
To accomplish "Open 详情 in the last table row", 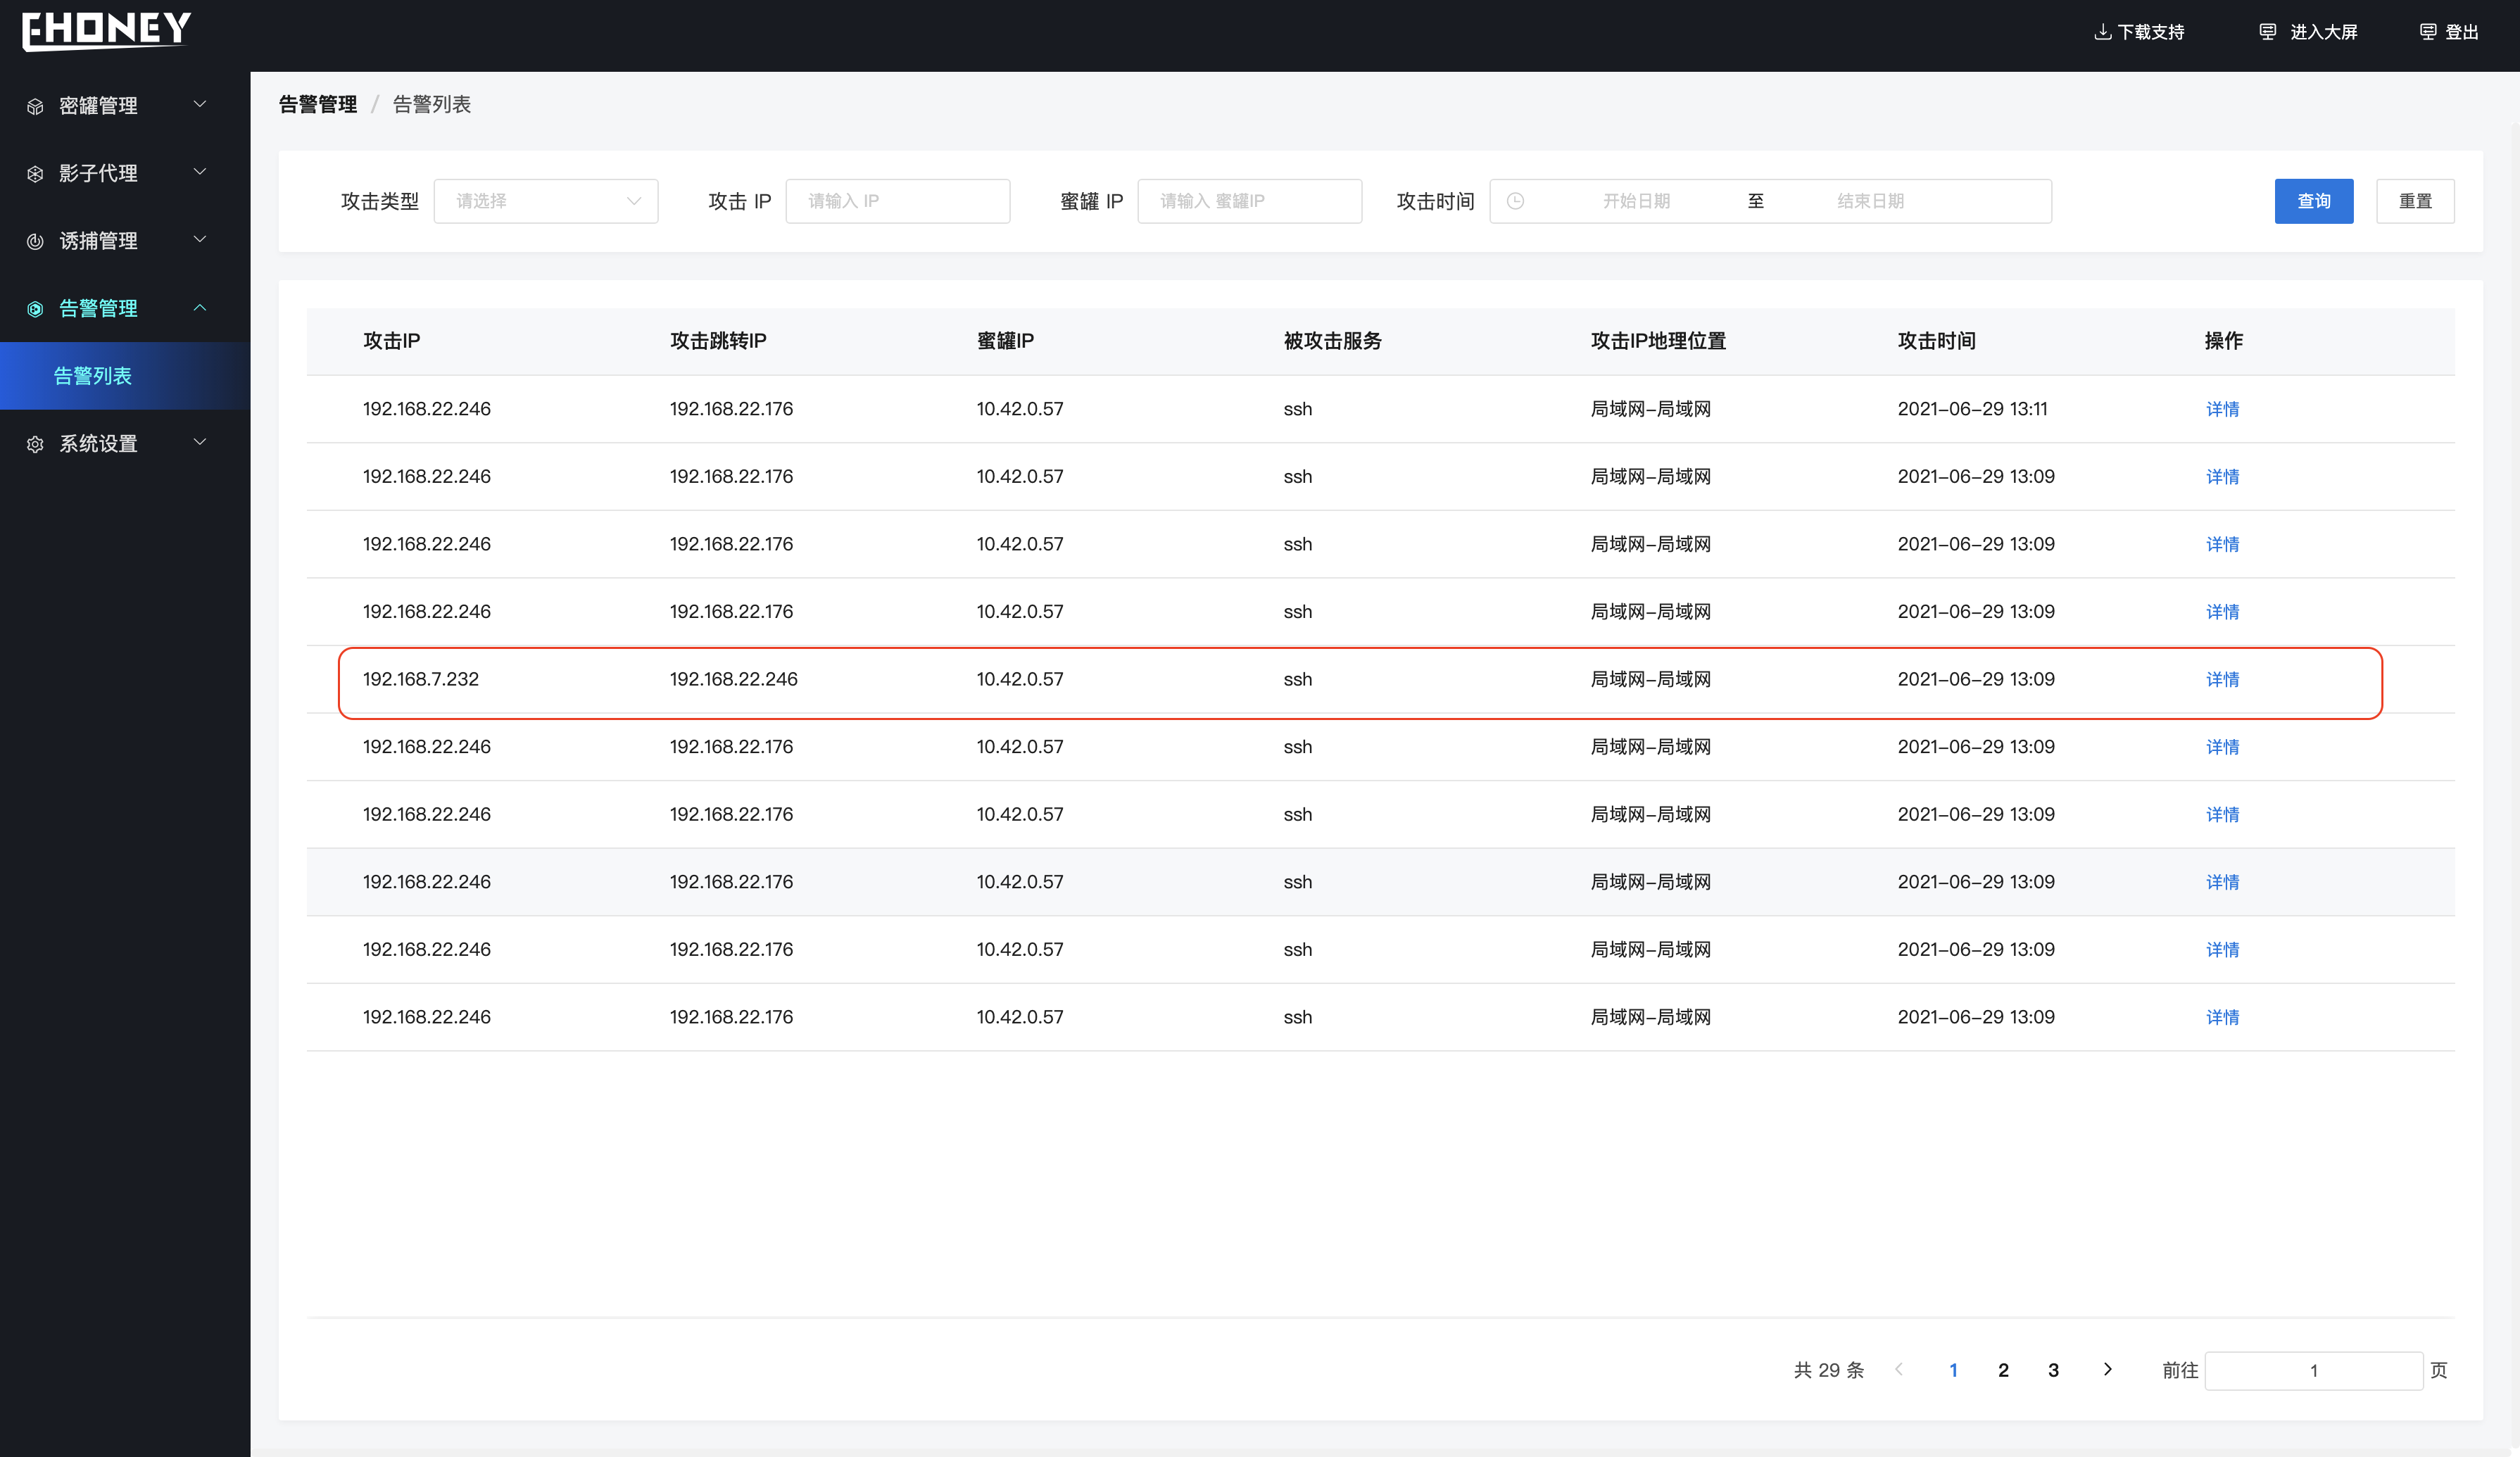I will 2222,1017.
